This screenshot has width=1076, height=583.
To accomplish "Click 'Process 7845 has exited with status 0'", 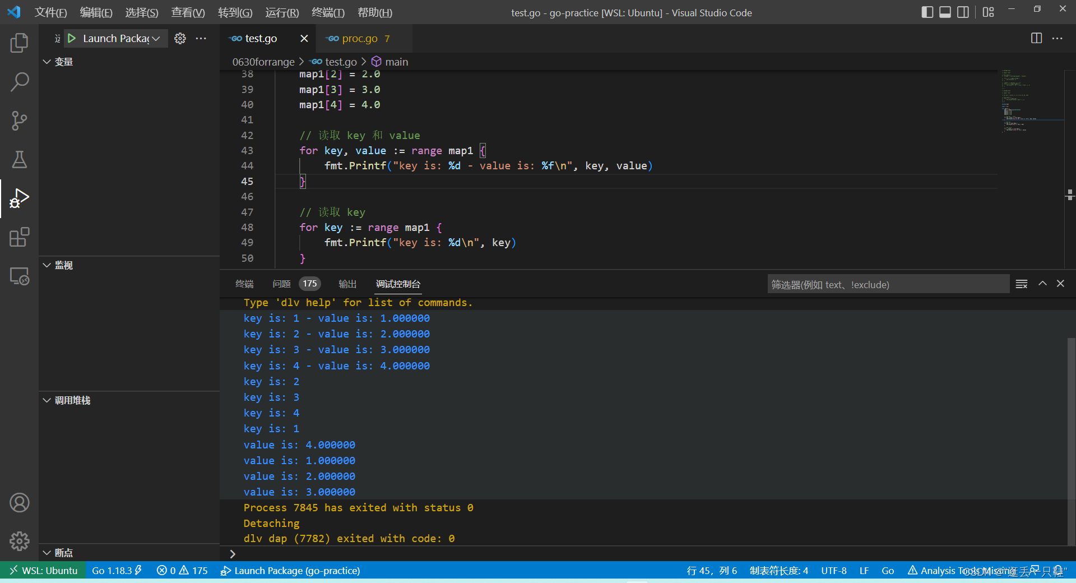I will pos(358,507).
